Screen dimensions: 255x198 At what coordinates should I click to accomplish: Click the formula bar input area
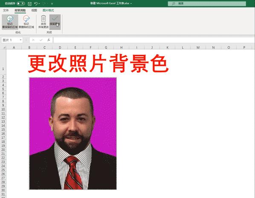[x=154, y=40]
